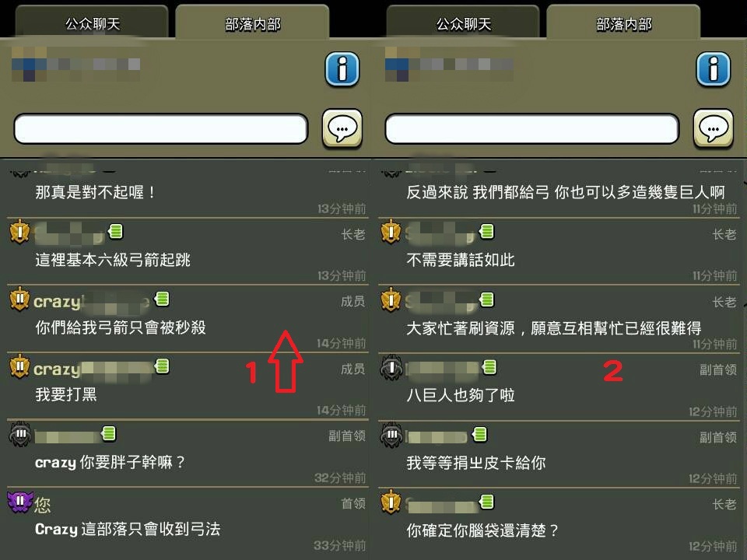
Task: Open clan info button in right panel
Action: point(714,69)
